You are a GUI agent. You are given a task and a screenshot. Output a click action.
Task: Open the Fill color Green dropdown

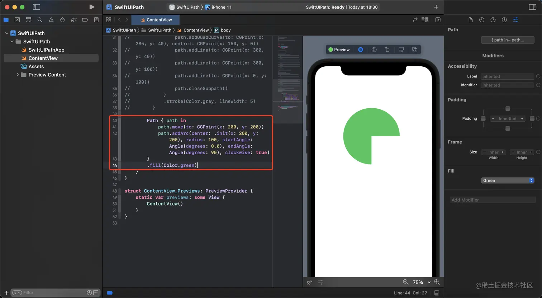pos(508,180)
